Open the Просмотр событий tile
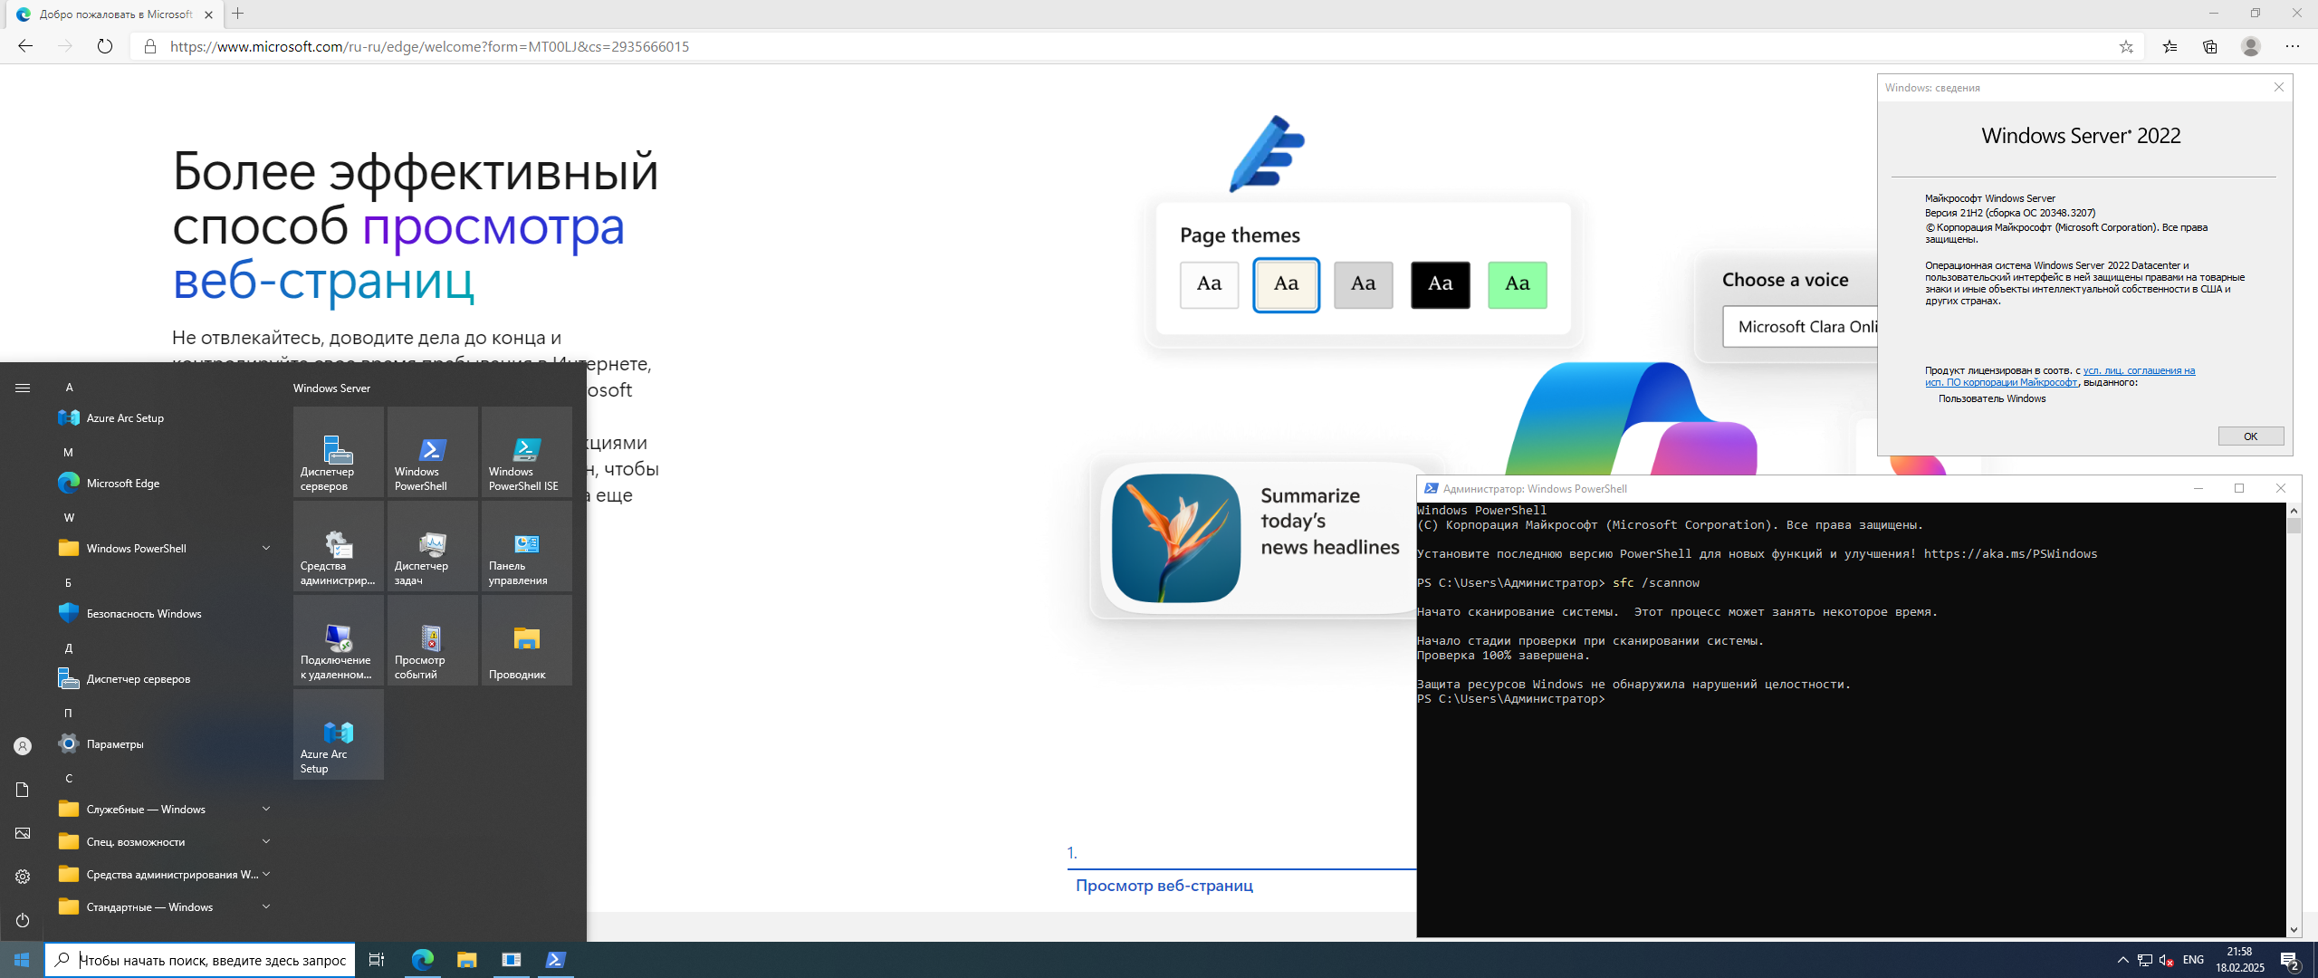 coord(432,639)
